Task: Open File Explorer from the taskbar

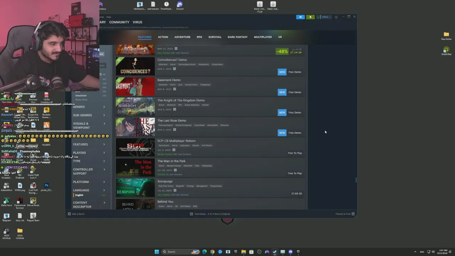Action: pos(243,252)
